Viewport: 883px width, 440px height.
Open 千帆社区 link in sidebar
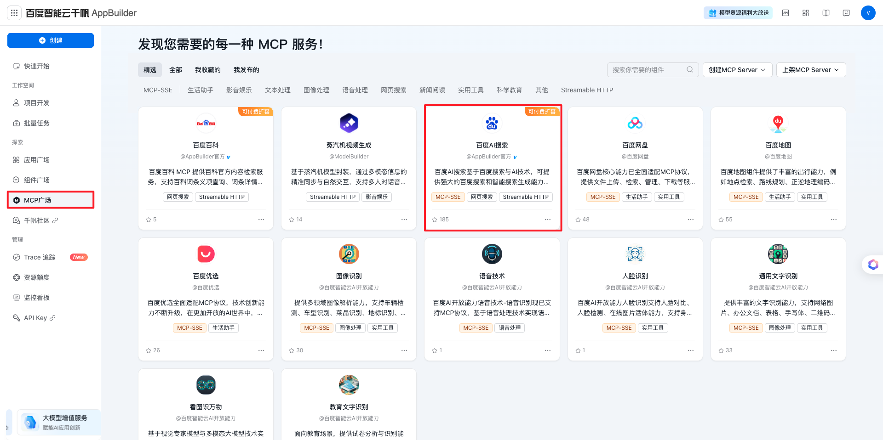(x=37, y=220)
